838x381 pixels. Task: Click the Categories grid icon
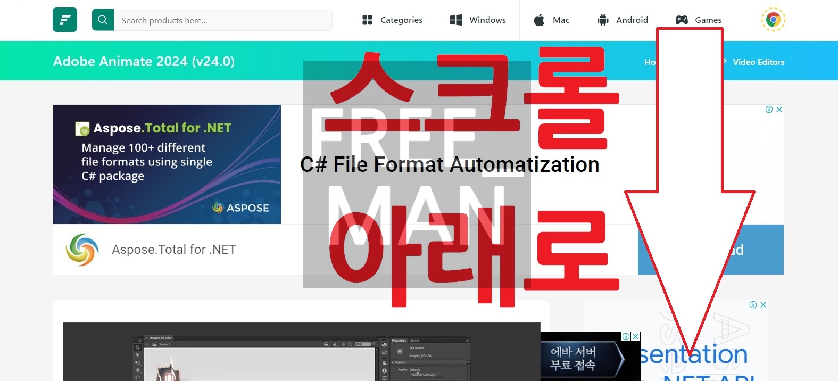pos(367,20)
